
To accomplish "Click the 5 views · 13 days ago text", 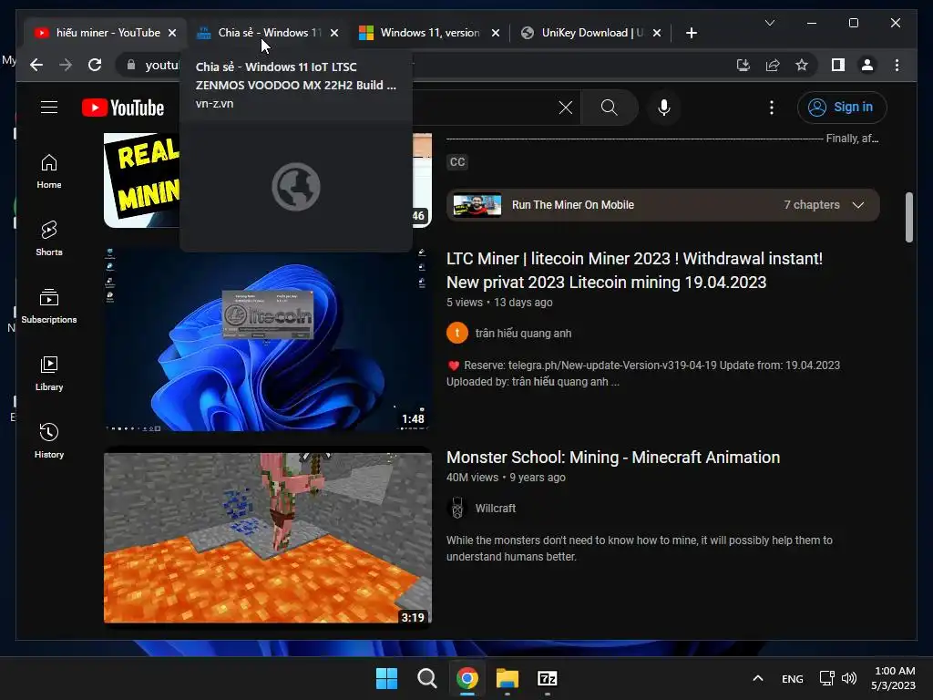I will coord(499,303).
